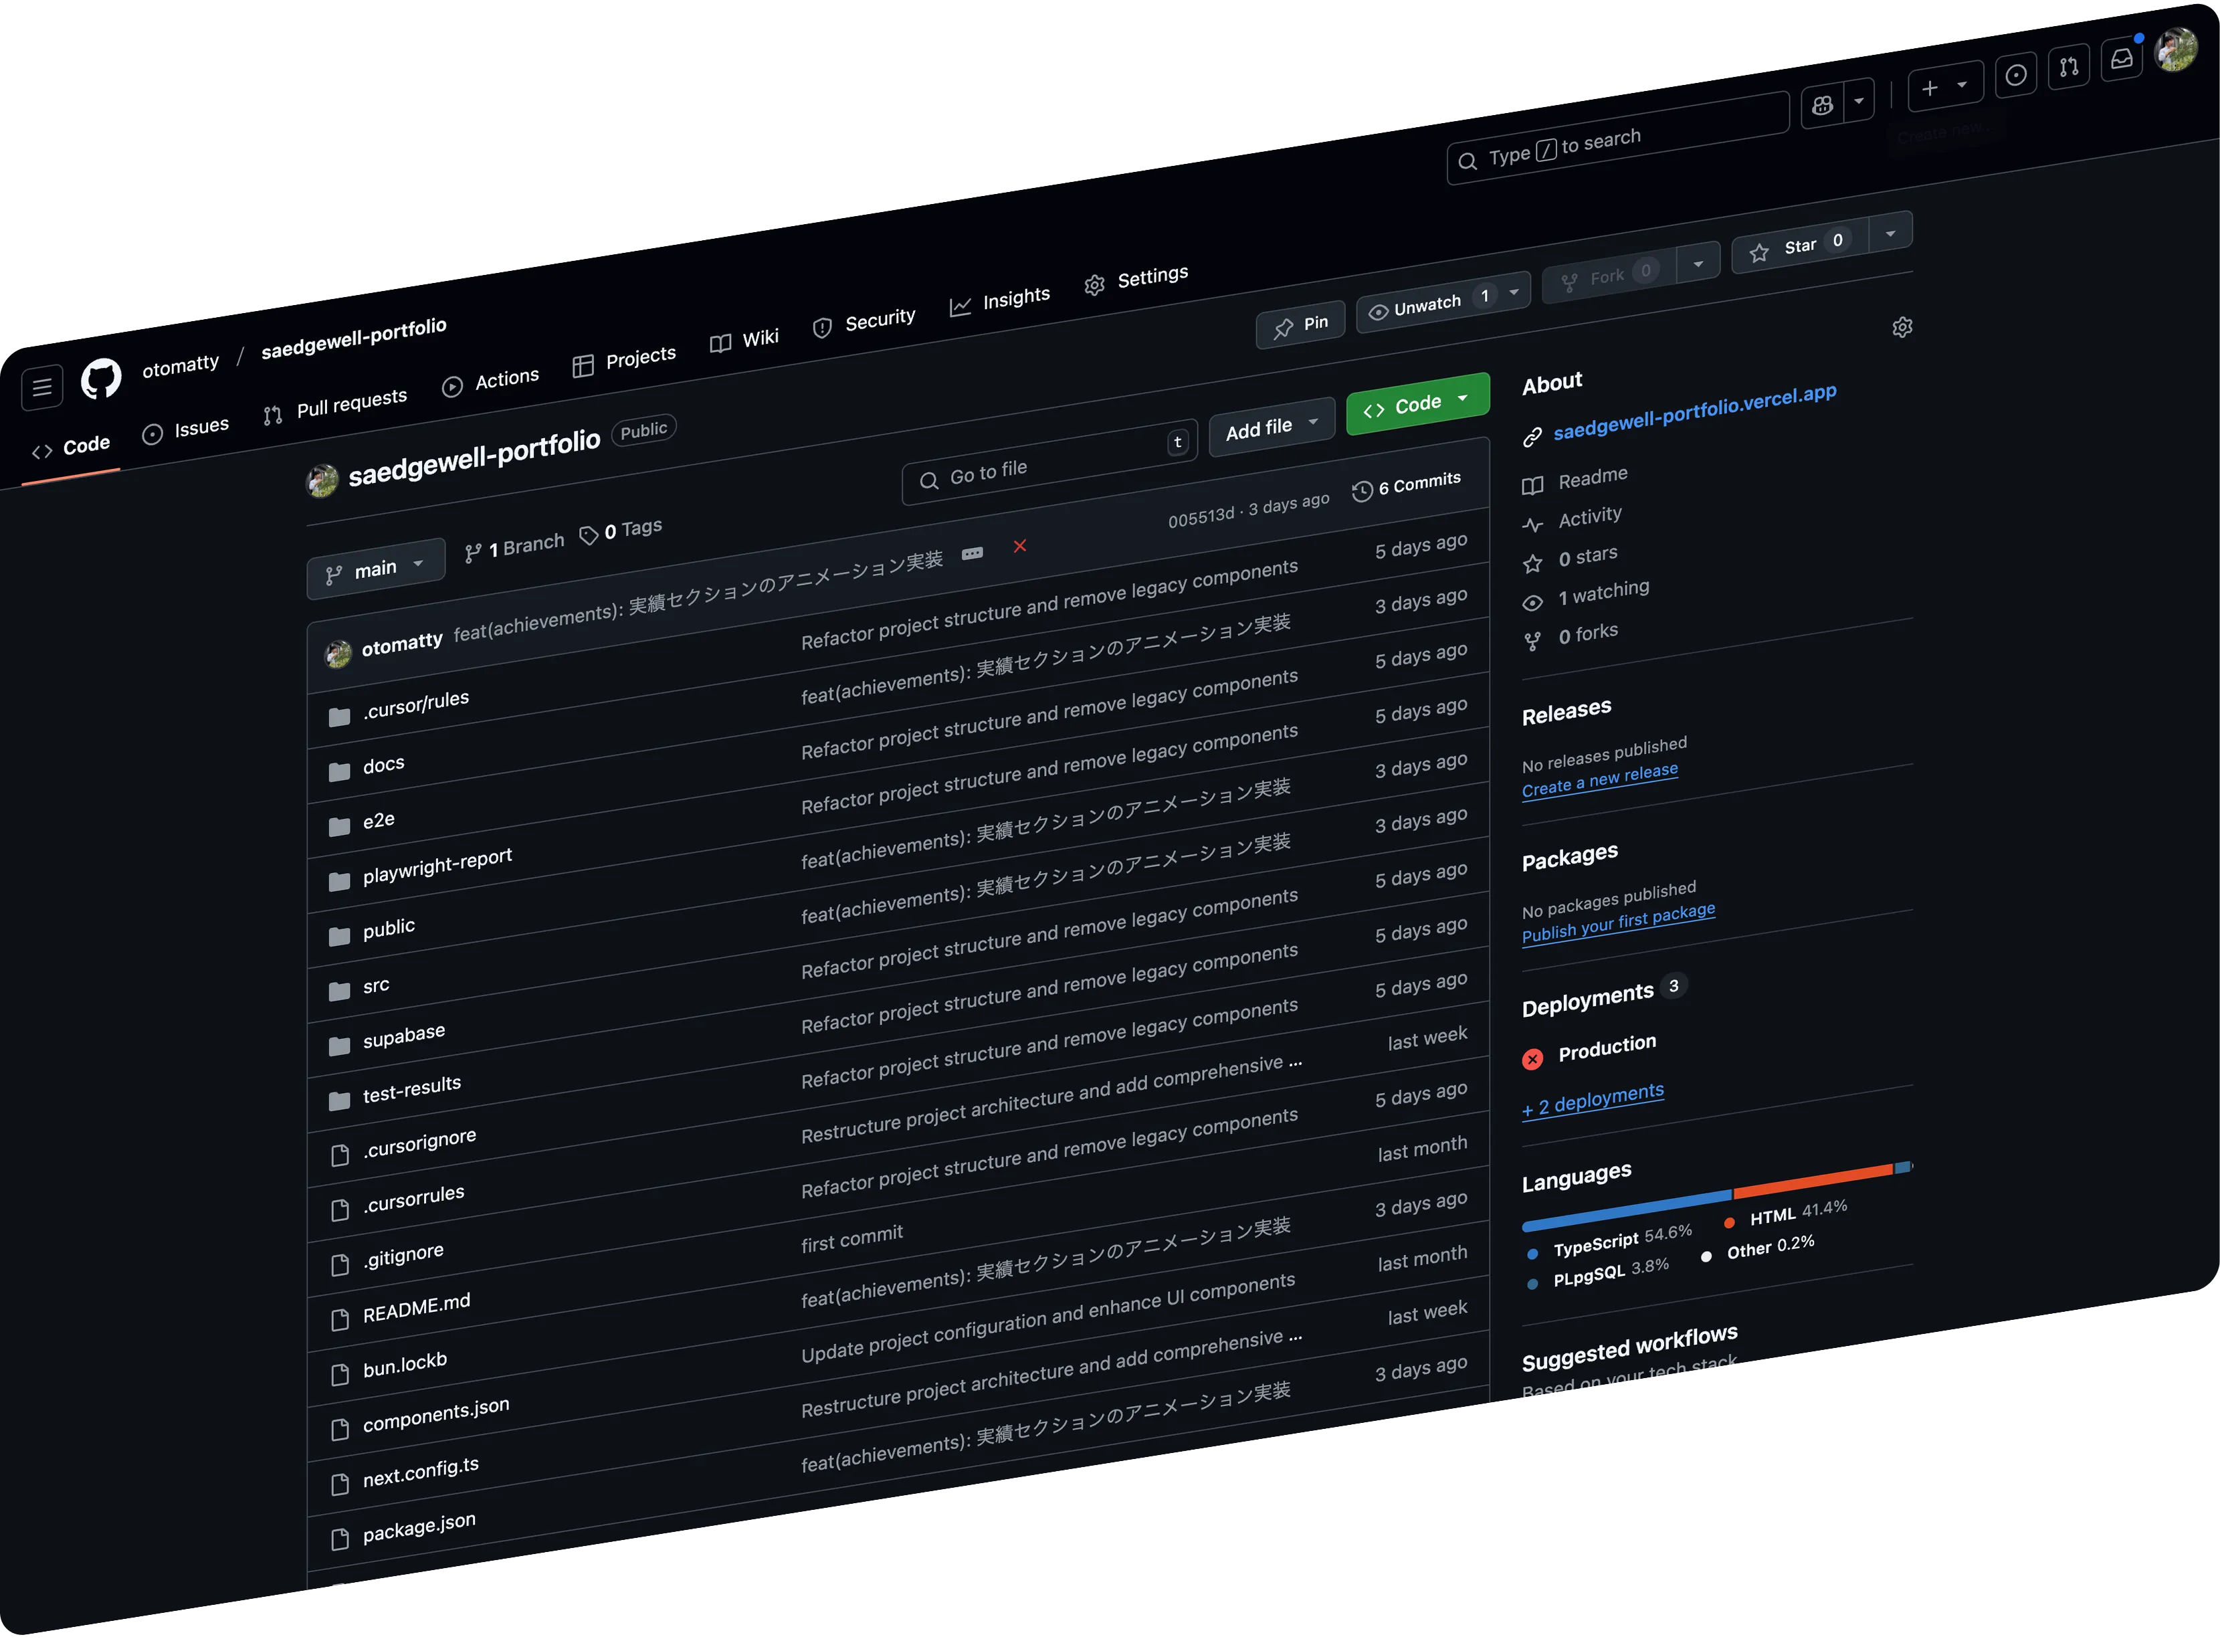The width and height of the screenshot is (2220, 1639).
Task: Open the repository settings gear near About
Action: pyautogui.click(x=1902, y=327)
